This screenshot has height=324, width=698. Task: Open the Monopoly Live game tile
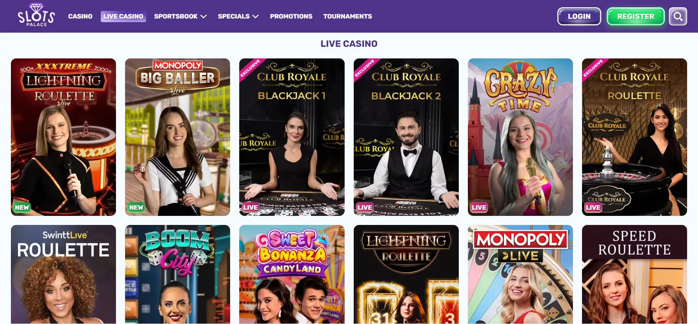point(520,274)
